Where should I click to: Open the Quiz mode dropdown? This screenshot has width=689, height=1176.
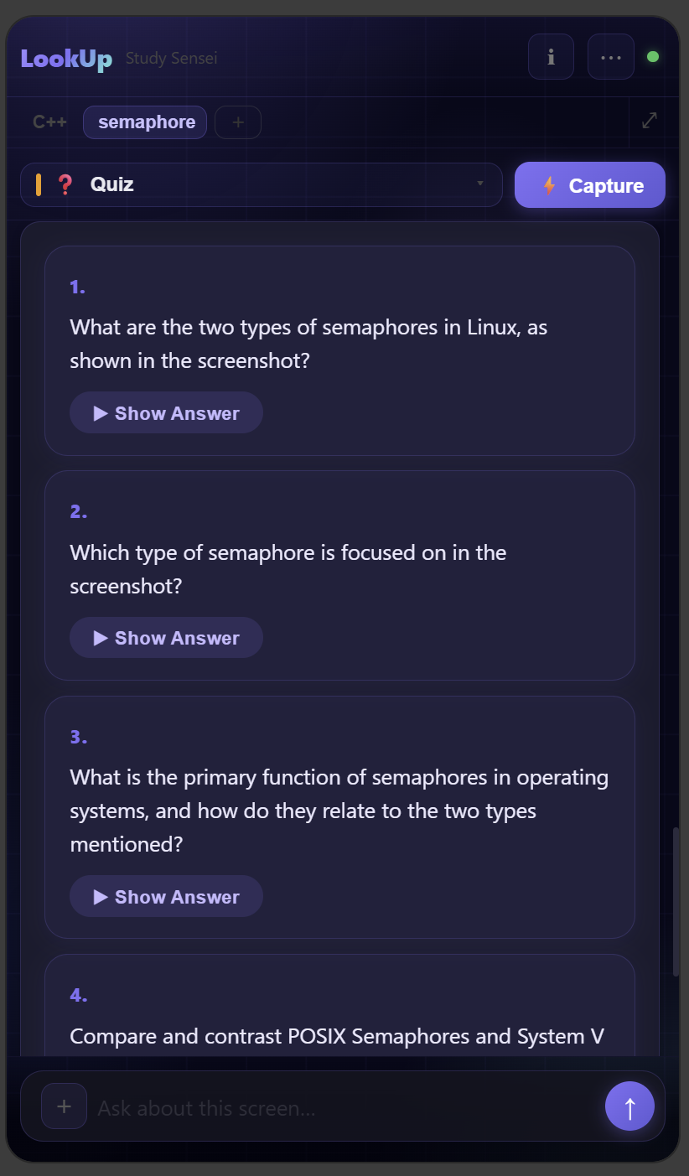(x=480, y=184)
